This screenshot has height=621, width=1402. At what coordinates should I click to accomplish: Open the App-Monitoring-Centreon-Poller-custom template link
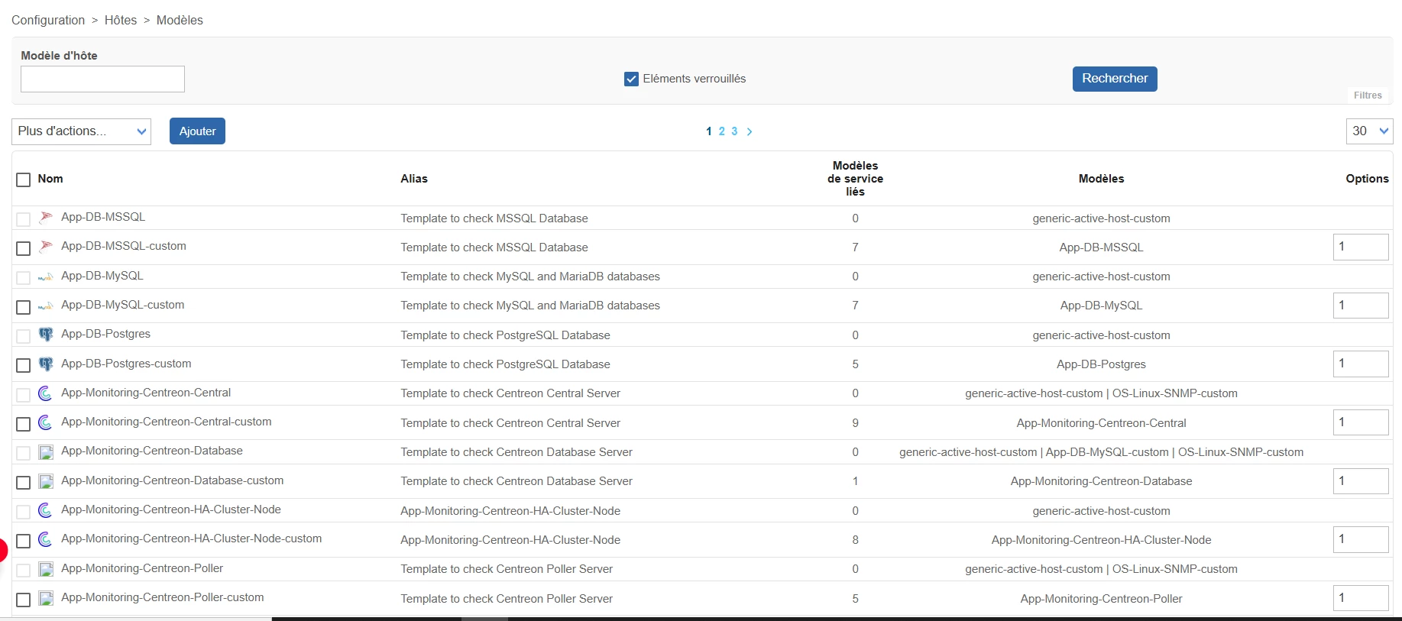coord(163,597)
